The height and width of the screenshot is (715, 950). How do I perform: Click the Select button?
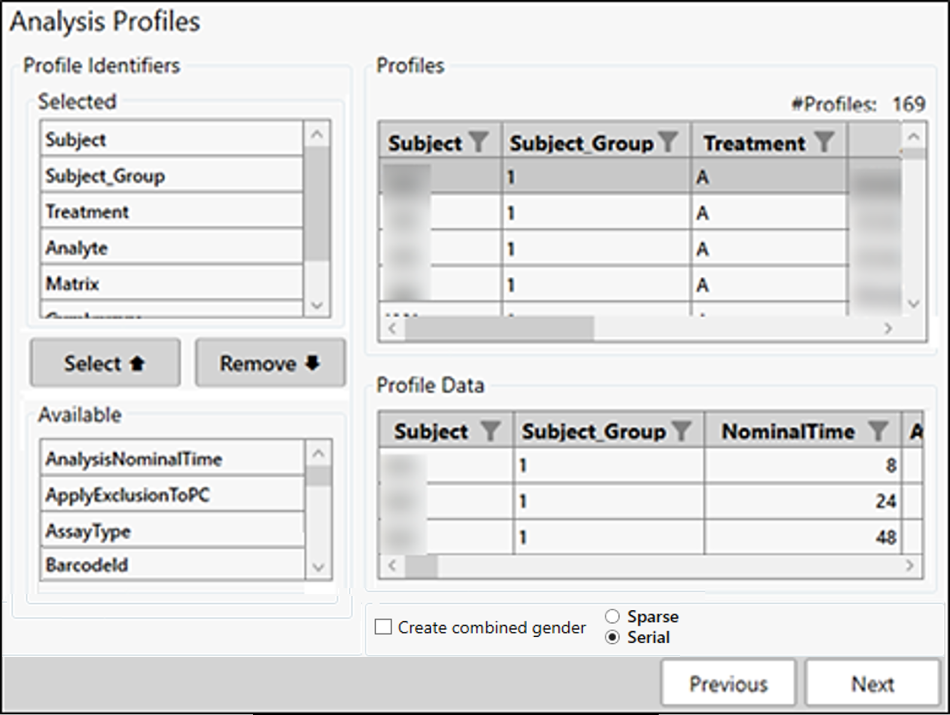click(x=105, y=363)
